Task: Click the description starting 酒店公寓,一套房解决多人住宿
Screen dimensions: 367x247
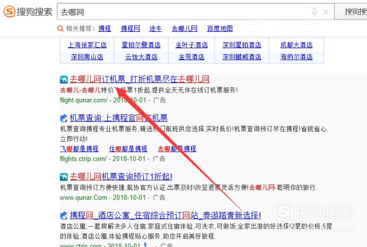Action: click(196, 231)
